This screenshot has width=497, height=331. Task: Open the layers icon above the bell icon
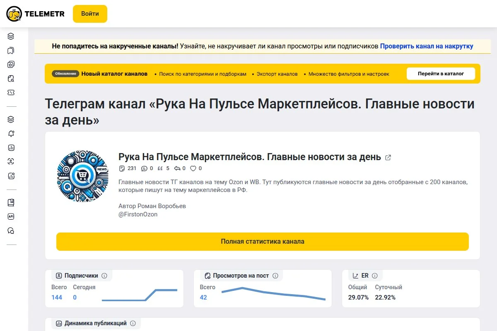[11, 120]
